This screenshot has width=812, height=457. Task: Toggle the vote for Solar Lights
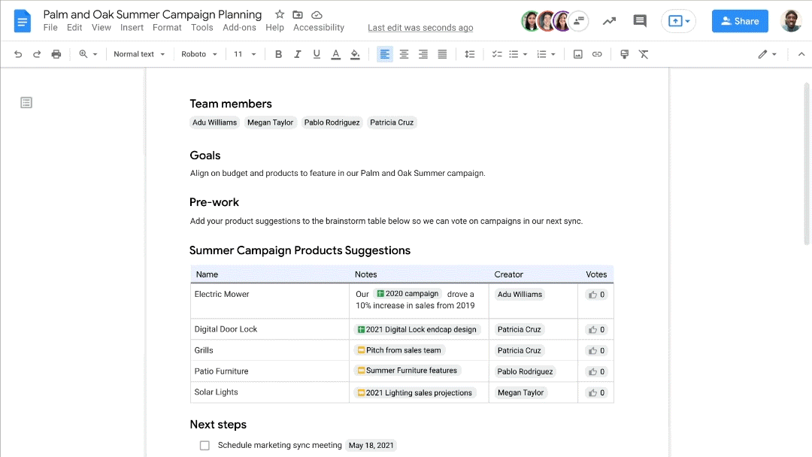coord(597,392)
